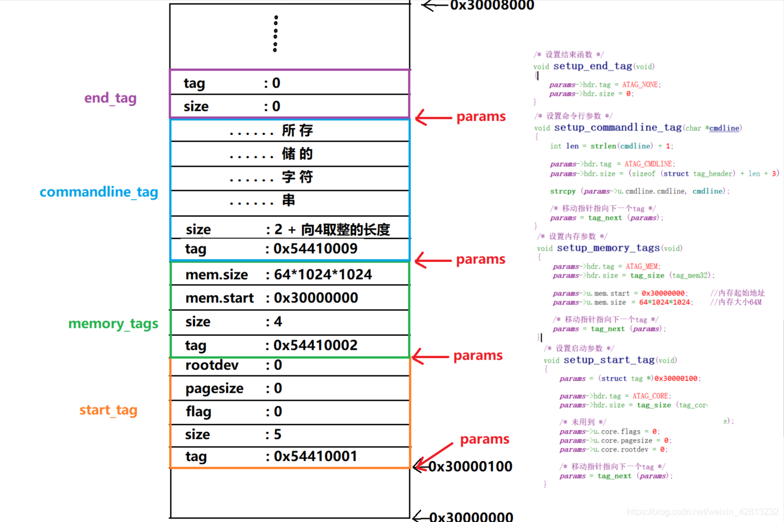This screenshot has width=784, height=522.
Task: Click the strcpy call in the code
Action: 640,191
